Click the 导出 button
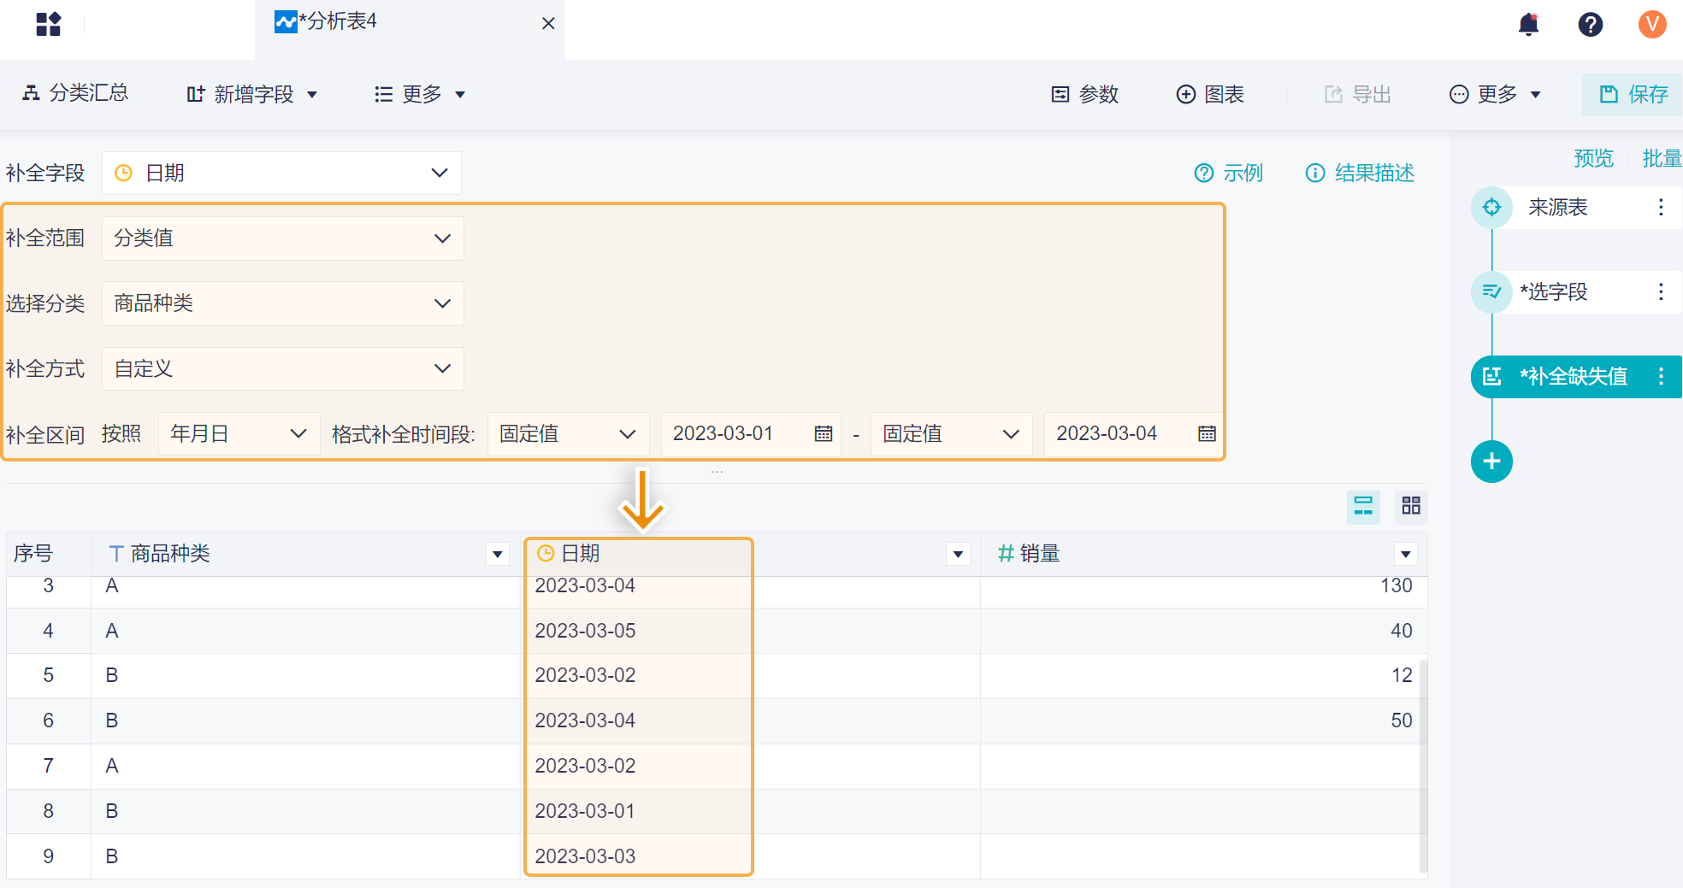Screen dimensions: 1683x888 (1358, 94)
